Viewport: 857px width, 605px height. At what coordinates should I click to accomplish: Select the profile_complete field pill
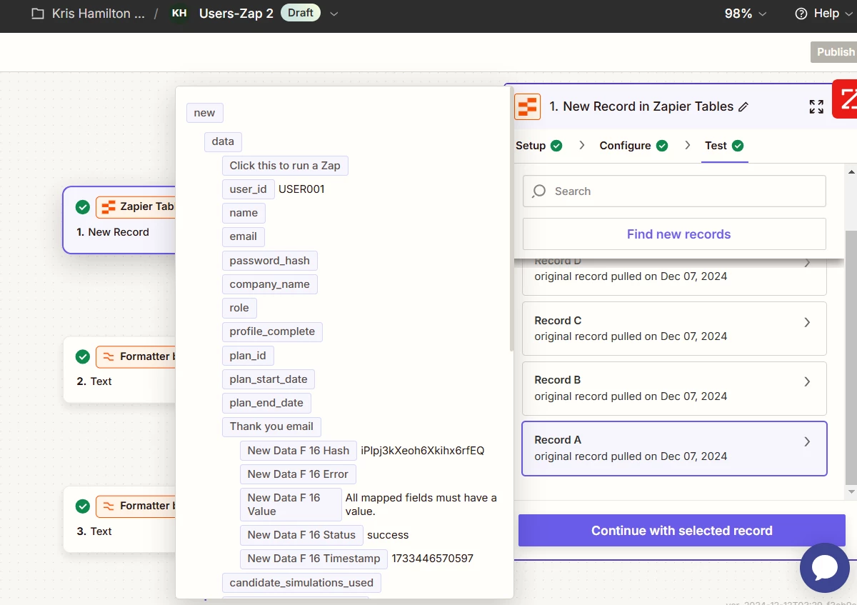coord(272,331)
